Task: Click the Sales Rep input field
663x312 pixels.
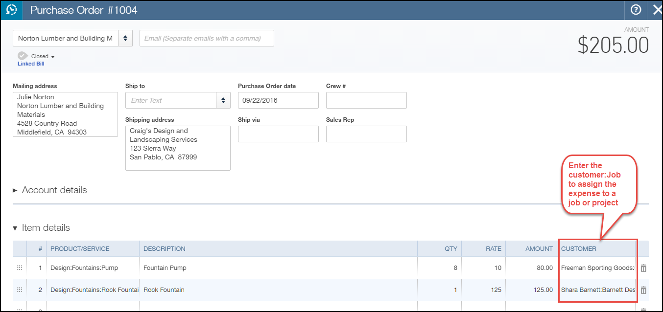Action: [366, 134]
